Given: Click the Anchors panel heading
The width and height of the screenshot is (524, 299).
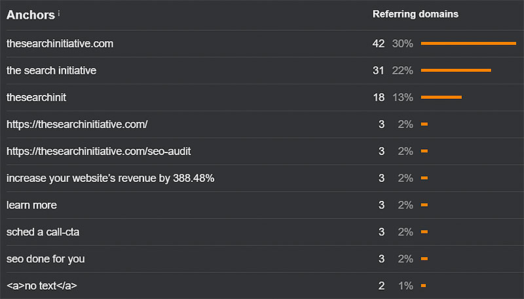Looking at the screenshot, I should coord(30,14).
